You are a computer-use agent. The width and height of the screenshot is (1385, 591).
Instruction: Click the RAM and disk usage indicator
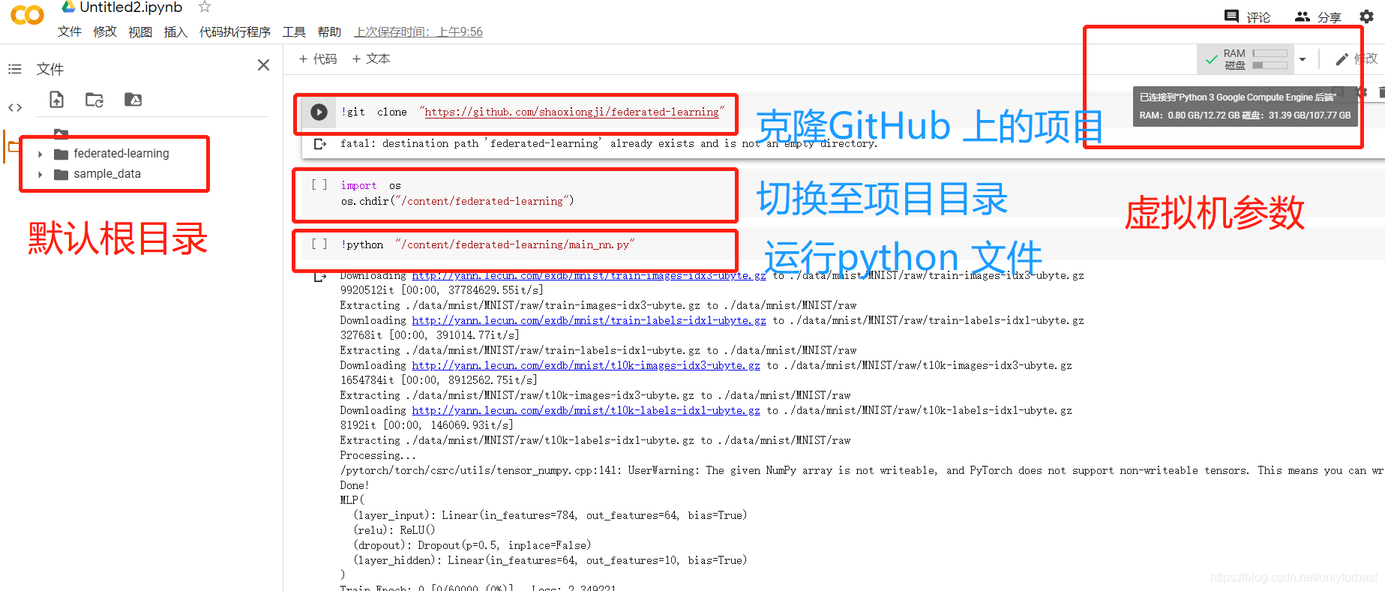[1246, 59]
